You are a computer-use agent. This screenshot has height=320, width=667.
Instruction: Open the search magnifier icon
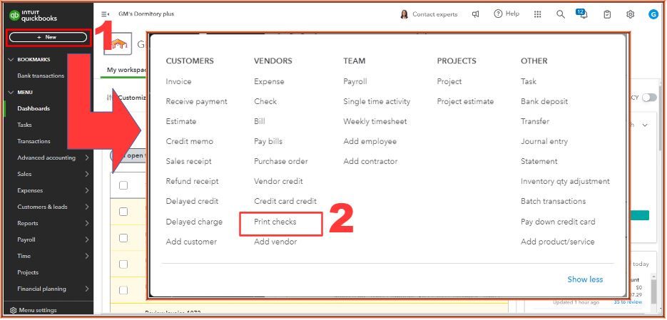pos(561,14)
